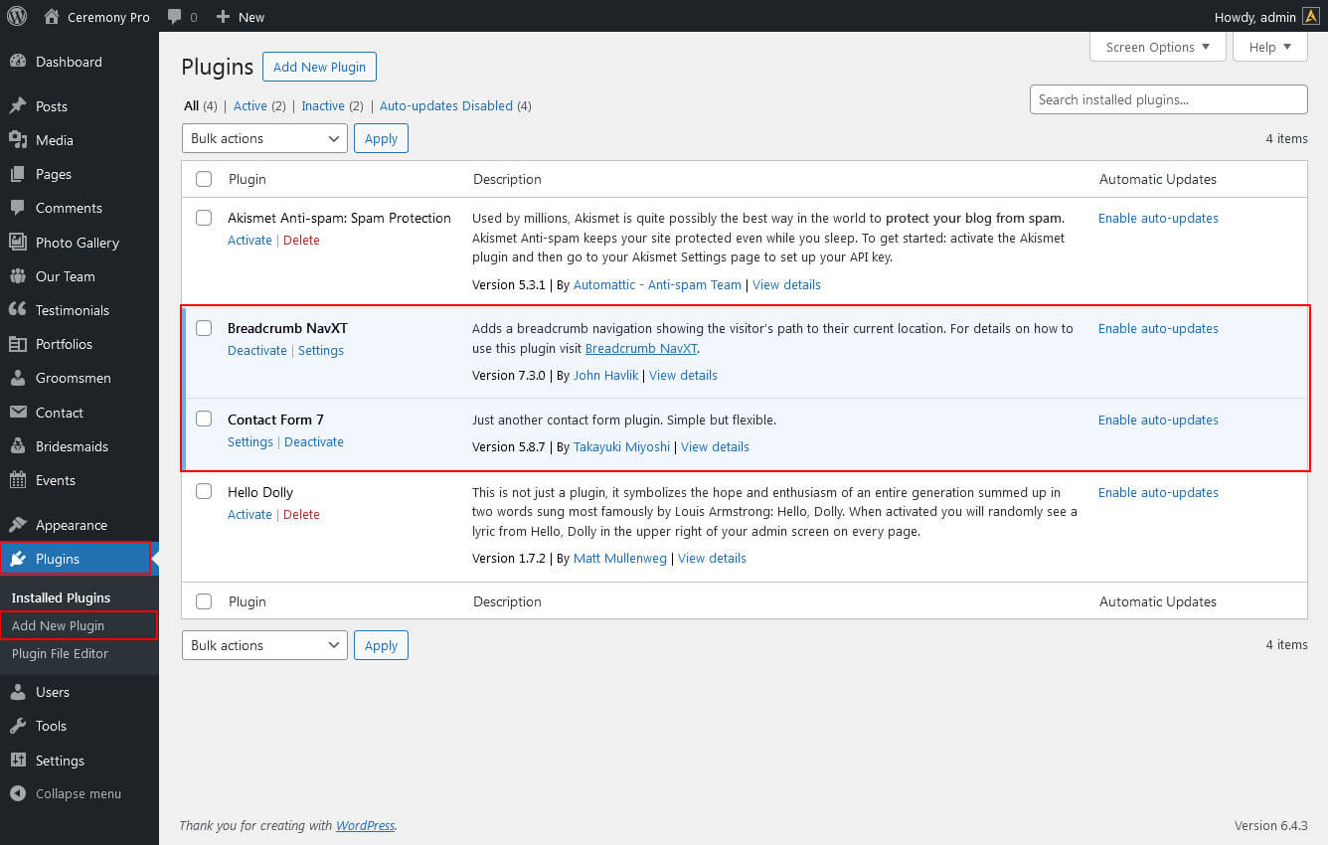
Task: Click the Bridesmaids icon
Action: (18, 446)
